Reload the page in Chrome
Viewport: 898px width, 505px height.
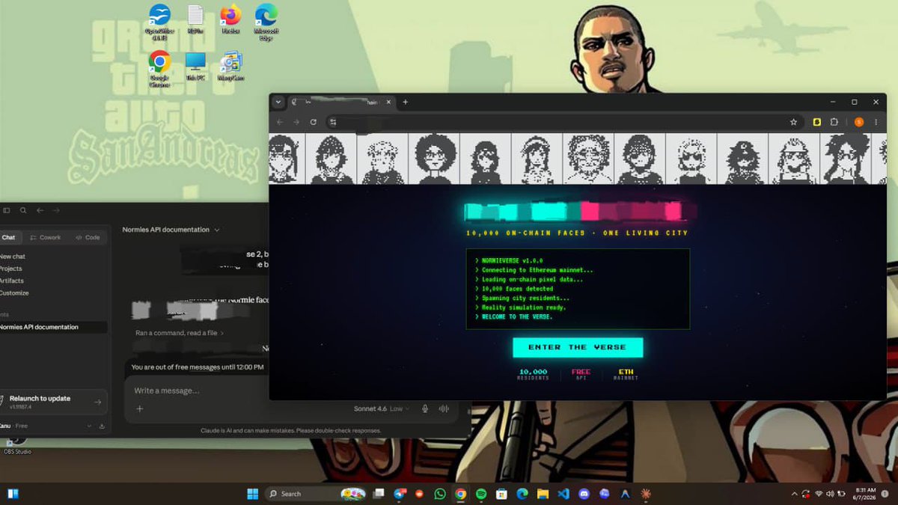coord(313,122)
